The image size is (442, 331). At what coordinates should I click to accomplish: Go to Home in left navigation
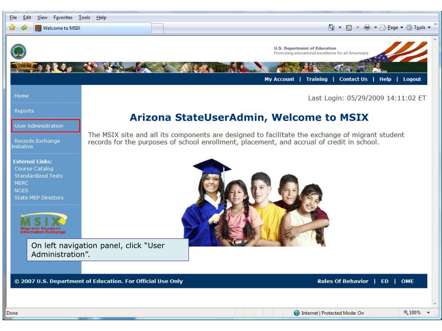pyautogui.click(x=22, y=96)
